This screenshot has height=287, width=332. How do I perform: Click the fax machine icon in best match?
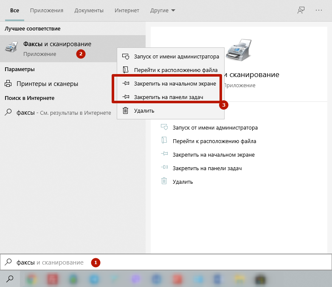point(11,48)
